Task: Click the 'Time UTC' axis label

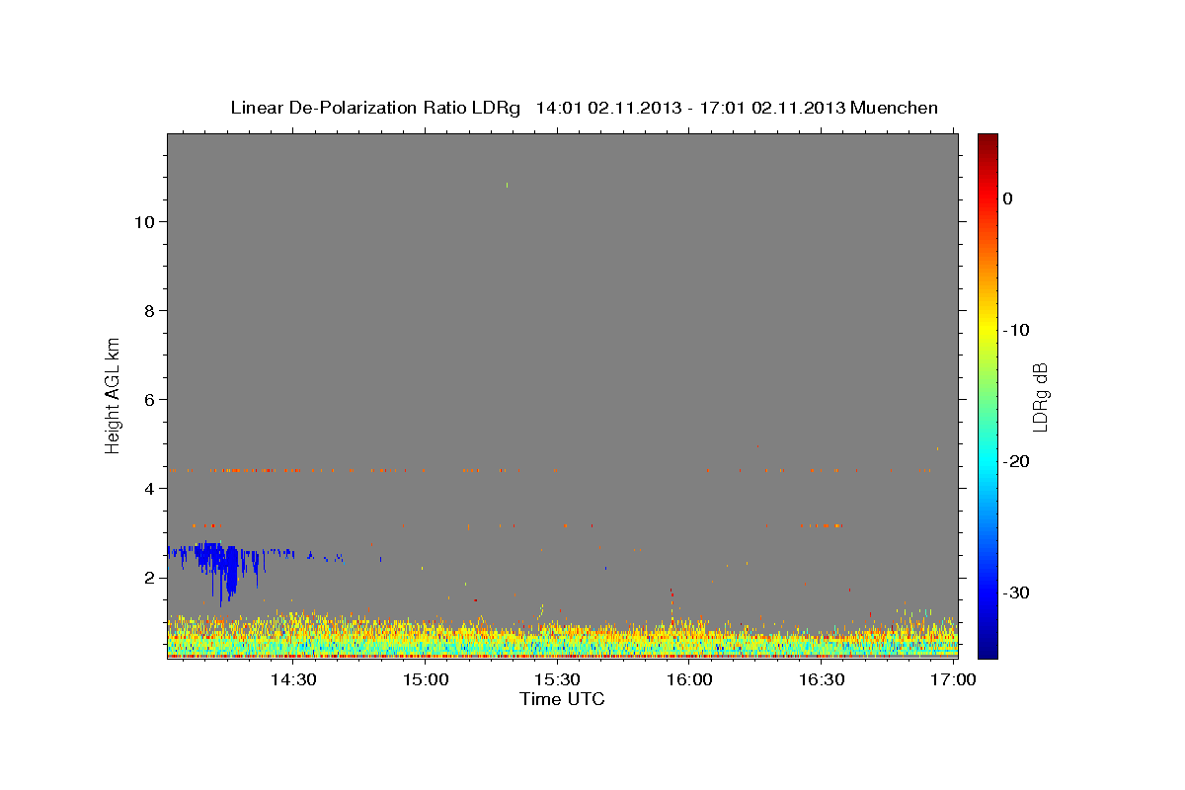Action: 562,699
